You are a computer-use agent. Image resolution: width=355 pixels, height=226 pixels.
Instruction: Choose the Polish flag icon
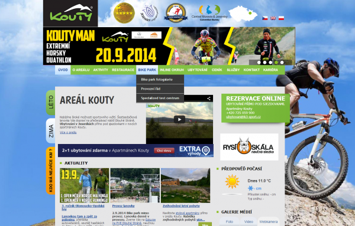(281, 18)
